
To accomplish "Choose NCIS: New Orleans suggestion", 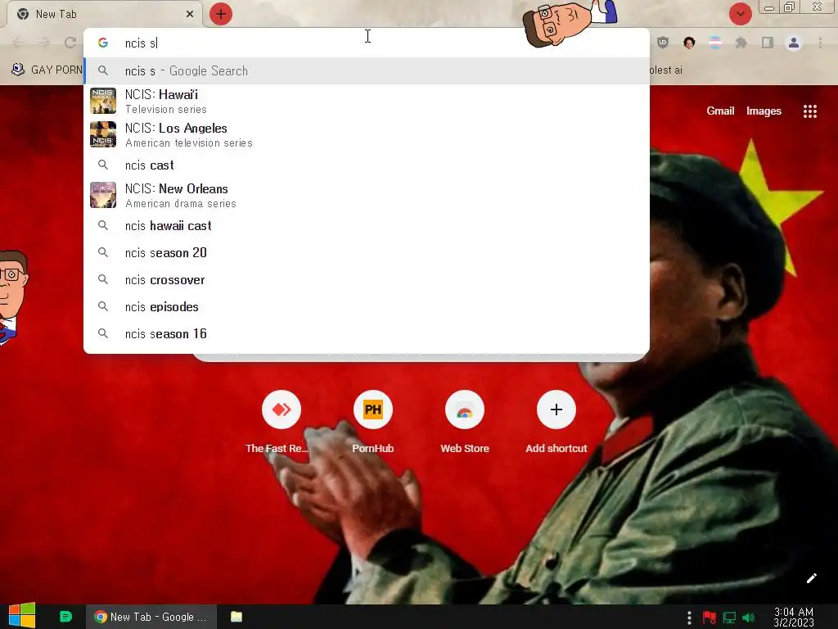I will [x=367, y=195].
